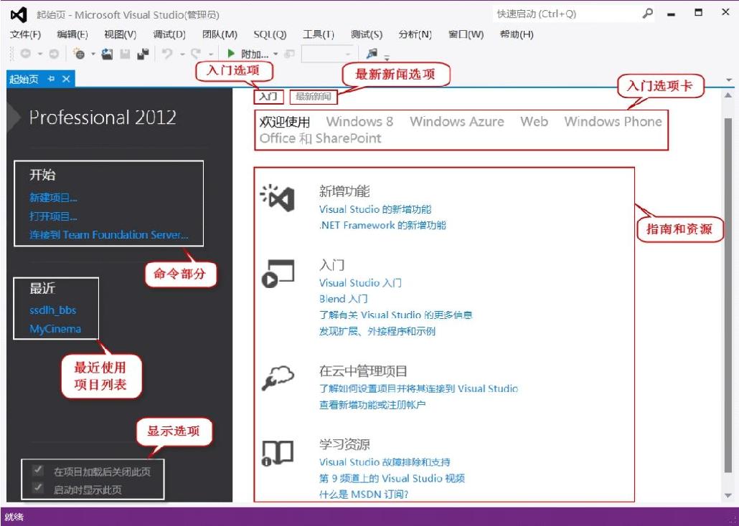Click the scrollbar down arrow on start page

[729, 495]
